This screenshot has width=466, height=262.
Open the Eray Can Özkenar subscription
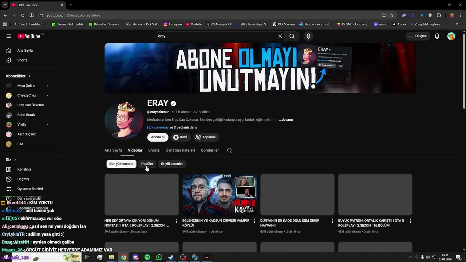tap(28, 105)
